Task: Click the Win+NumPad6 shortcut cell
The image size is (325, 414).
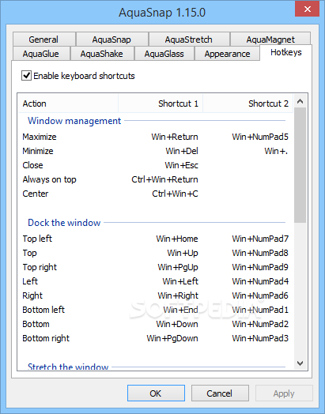Action: tap(260, 295)
